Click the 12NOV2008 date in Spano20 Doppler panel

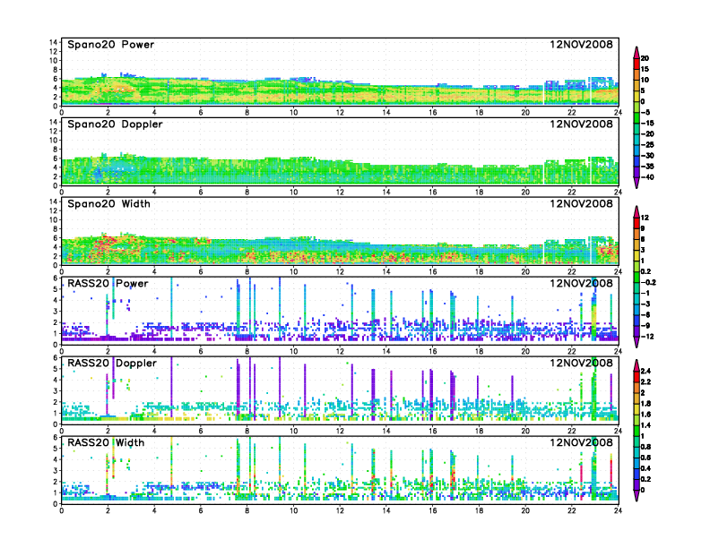click(x=581, y=124)
